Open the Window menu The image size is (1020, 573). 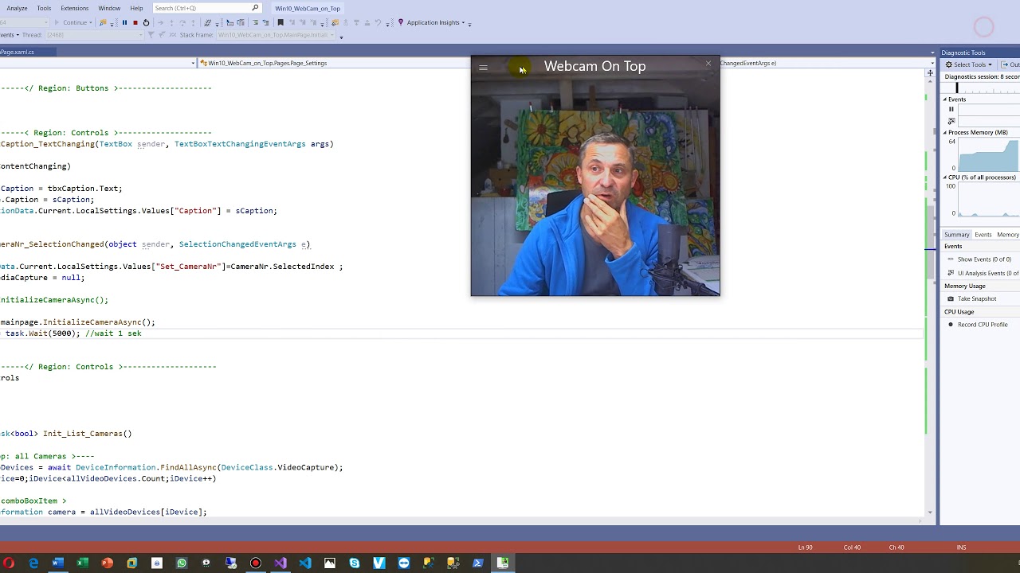point(109,8)
